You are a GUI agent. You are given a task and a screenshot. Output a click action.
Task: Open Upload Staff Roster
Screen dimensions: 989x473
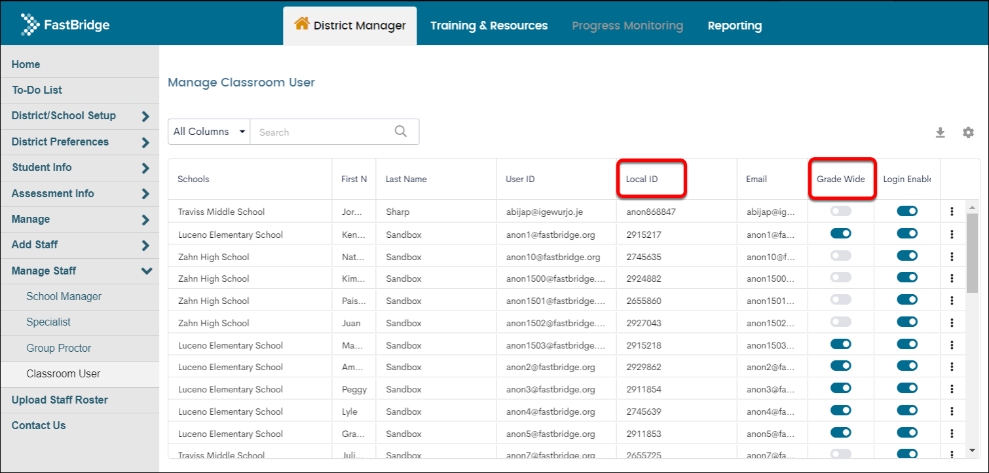pyautogui.click(x=79, y=400)
